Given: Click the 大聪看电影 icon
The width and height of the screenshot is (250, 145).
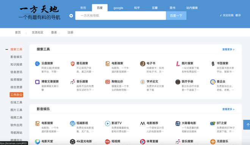Looking at the screenshot, I should coord(178,123).
